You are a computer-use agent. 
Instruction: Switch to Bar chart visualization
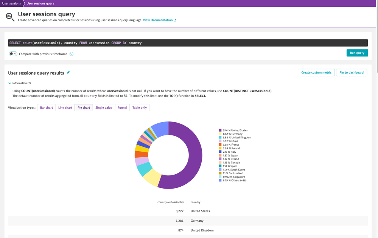47,108
